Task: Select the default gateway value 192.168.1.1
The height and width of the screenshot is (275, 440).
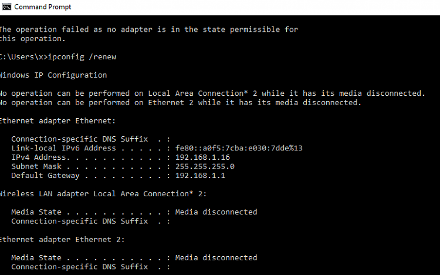Action: (x=200, y=176)
